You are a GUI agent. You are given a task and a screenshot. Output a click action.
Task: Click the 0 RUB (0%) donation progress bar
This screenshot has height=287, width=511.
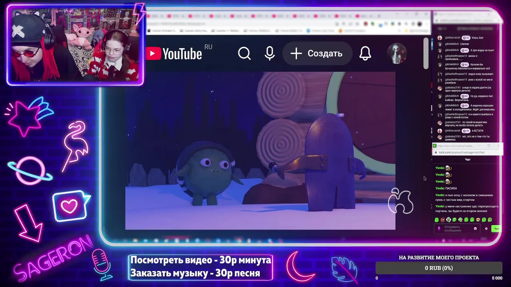pyautogui.click(x=439, y=268)
